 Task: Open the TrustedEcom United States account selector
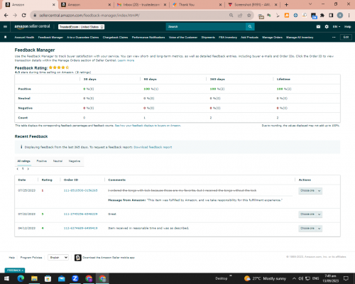[81, 27]
